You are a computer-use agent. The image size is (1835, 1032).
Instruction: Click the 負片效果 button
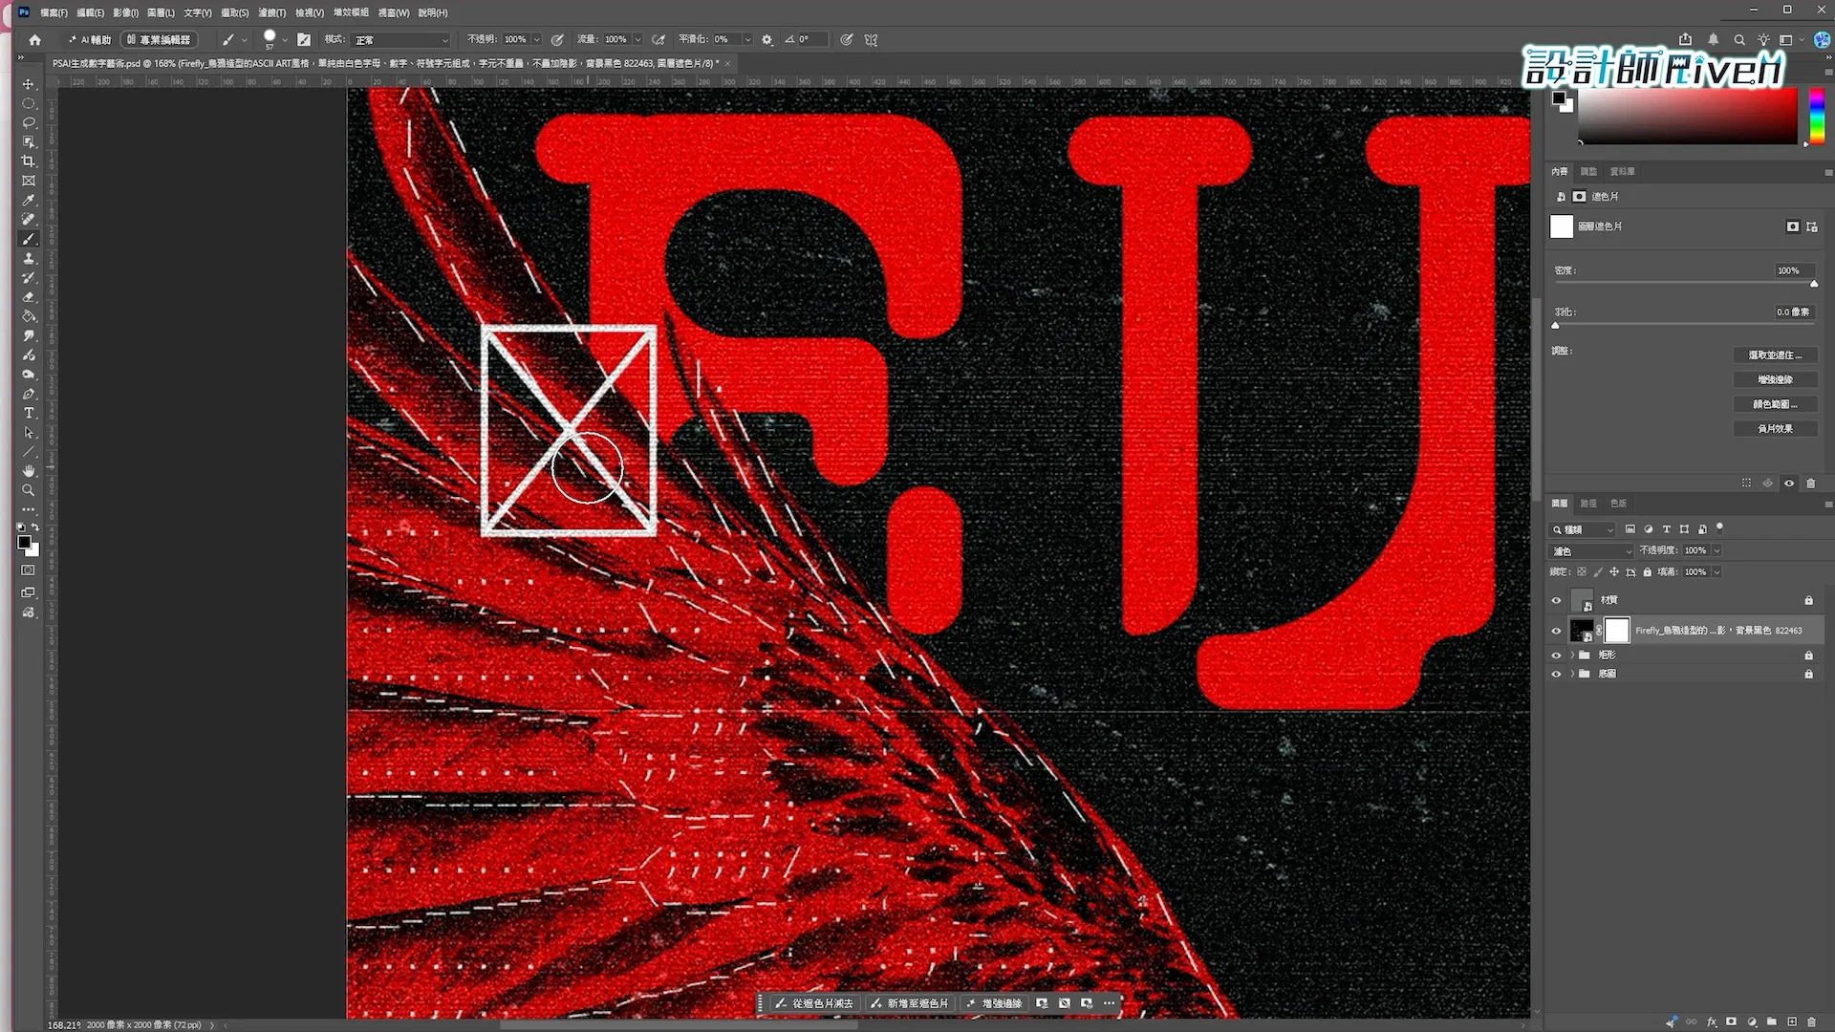[1775, 429]
